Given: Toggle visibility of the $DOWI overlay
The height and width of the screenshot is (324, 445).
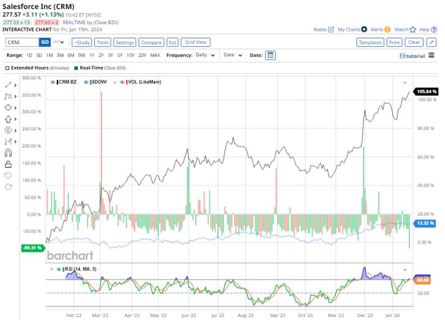Looking at the screenshot, I should click(x=85, y=82).
